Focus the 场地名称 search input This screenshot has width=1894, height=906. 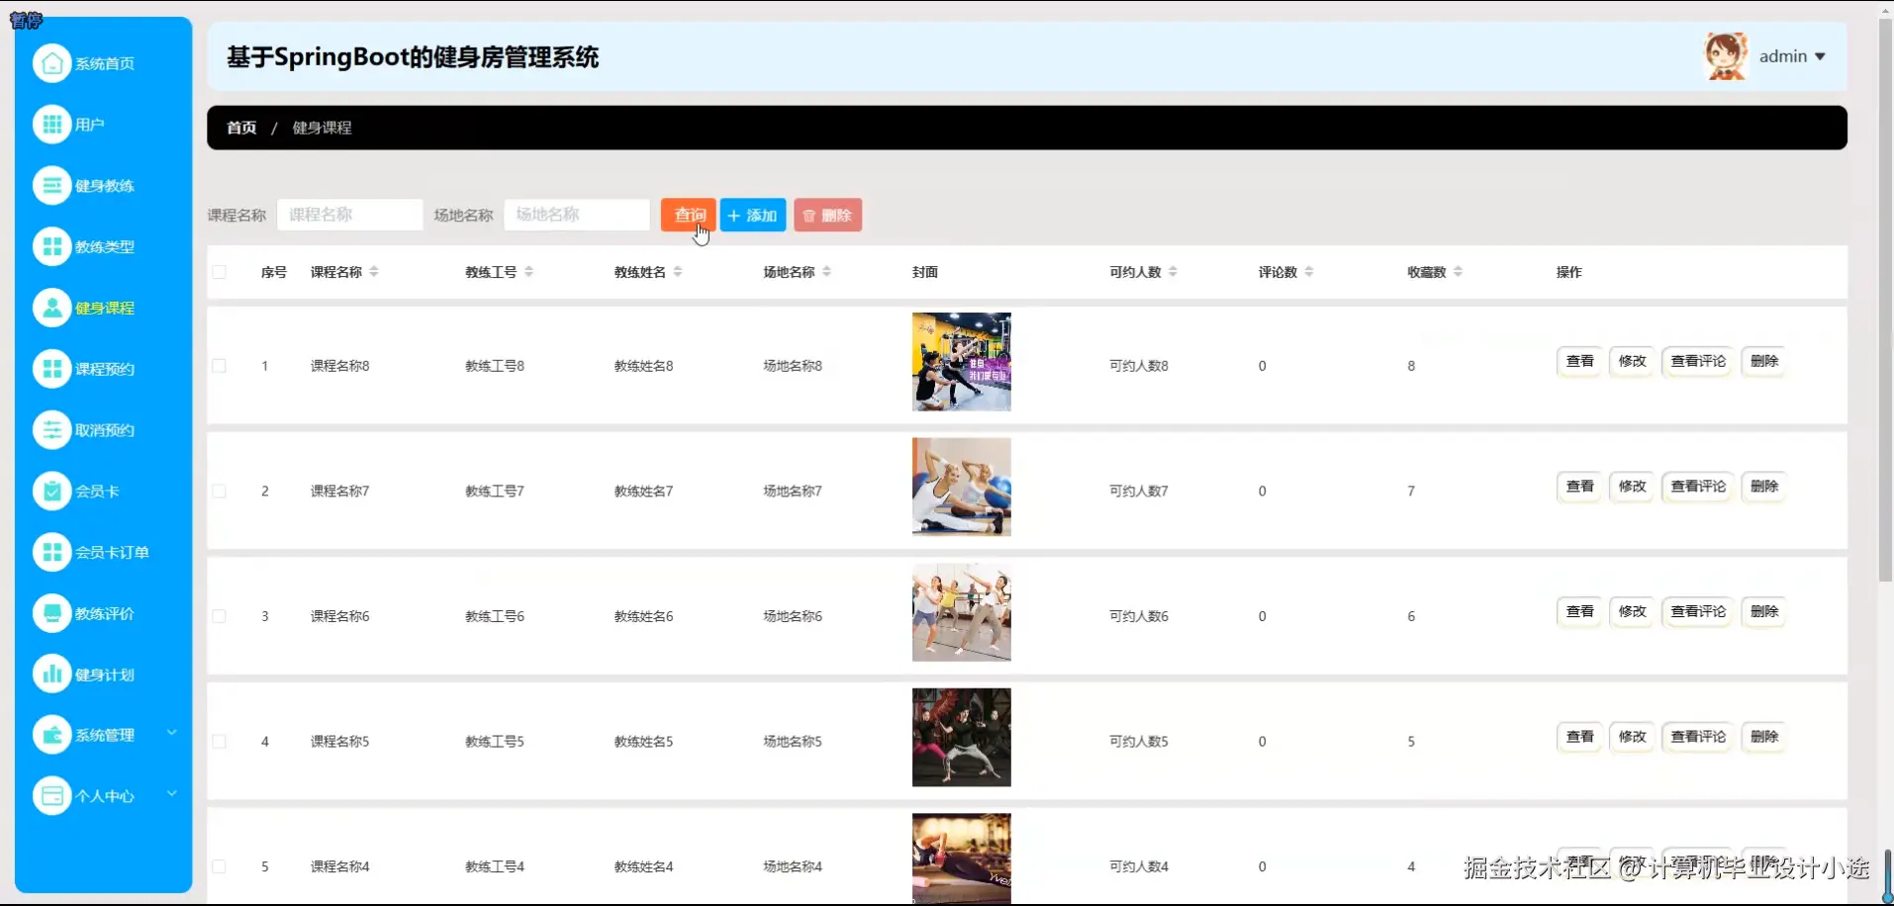coord(577,215)
